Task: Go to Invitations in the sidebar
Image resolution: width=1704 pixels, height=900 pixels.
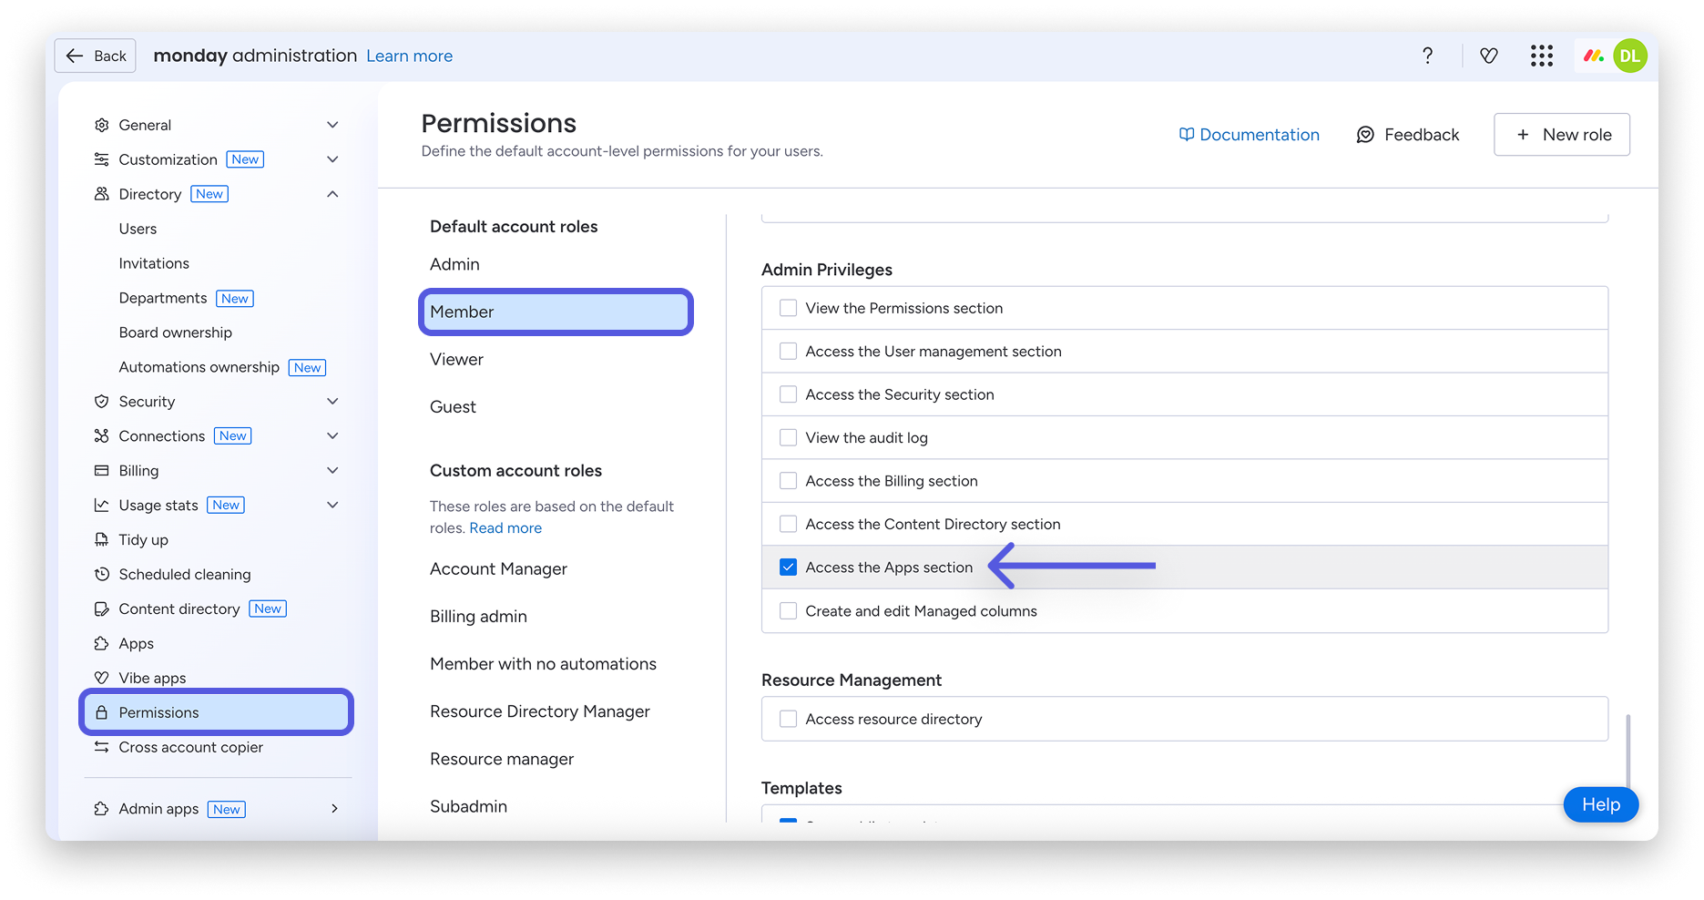Action: click(154, 263)
